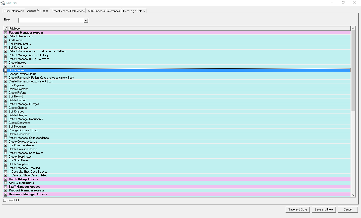Select the Access Privileges tab
Viewport: 361px width, 218px height.
(38, 11)
